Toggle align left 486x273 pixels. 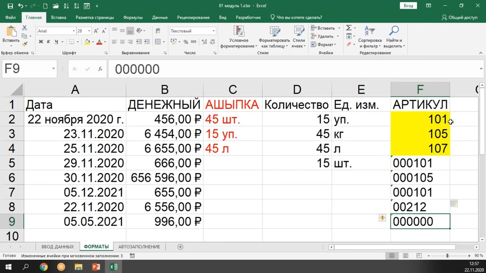114,42
